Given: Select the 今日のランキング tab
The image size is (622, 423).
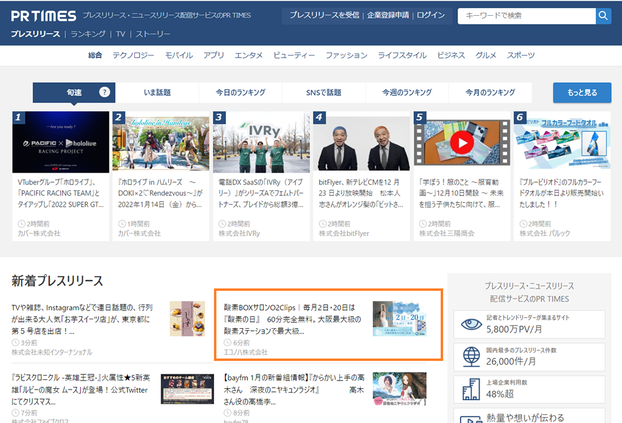Looking at the screenshot, I should coord(240,92).
